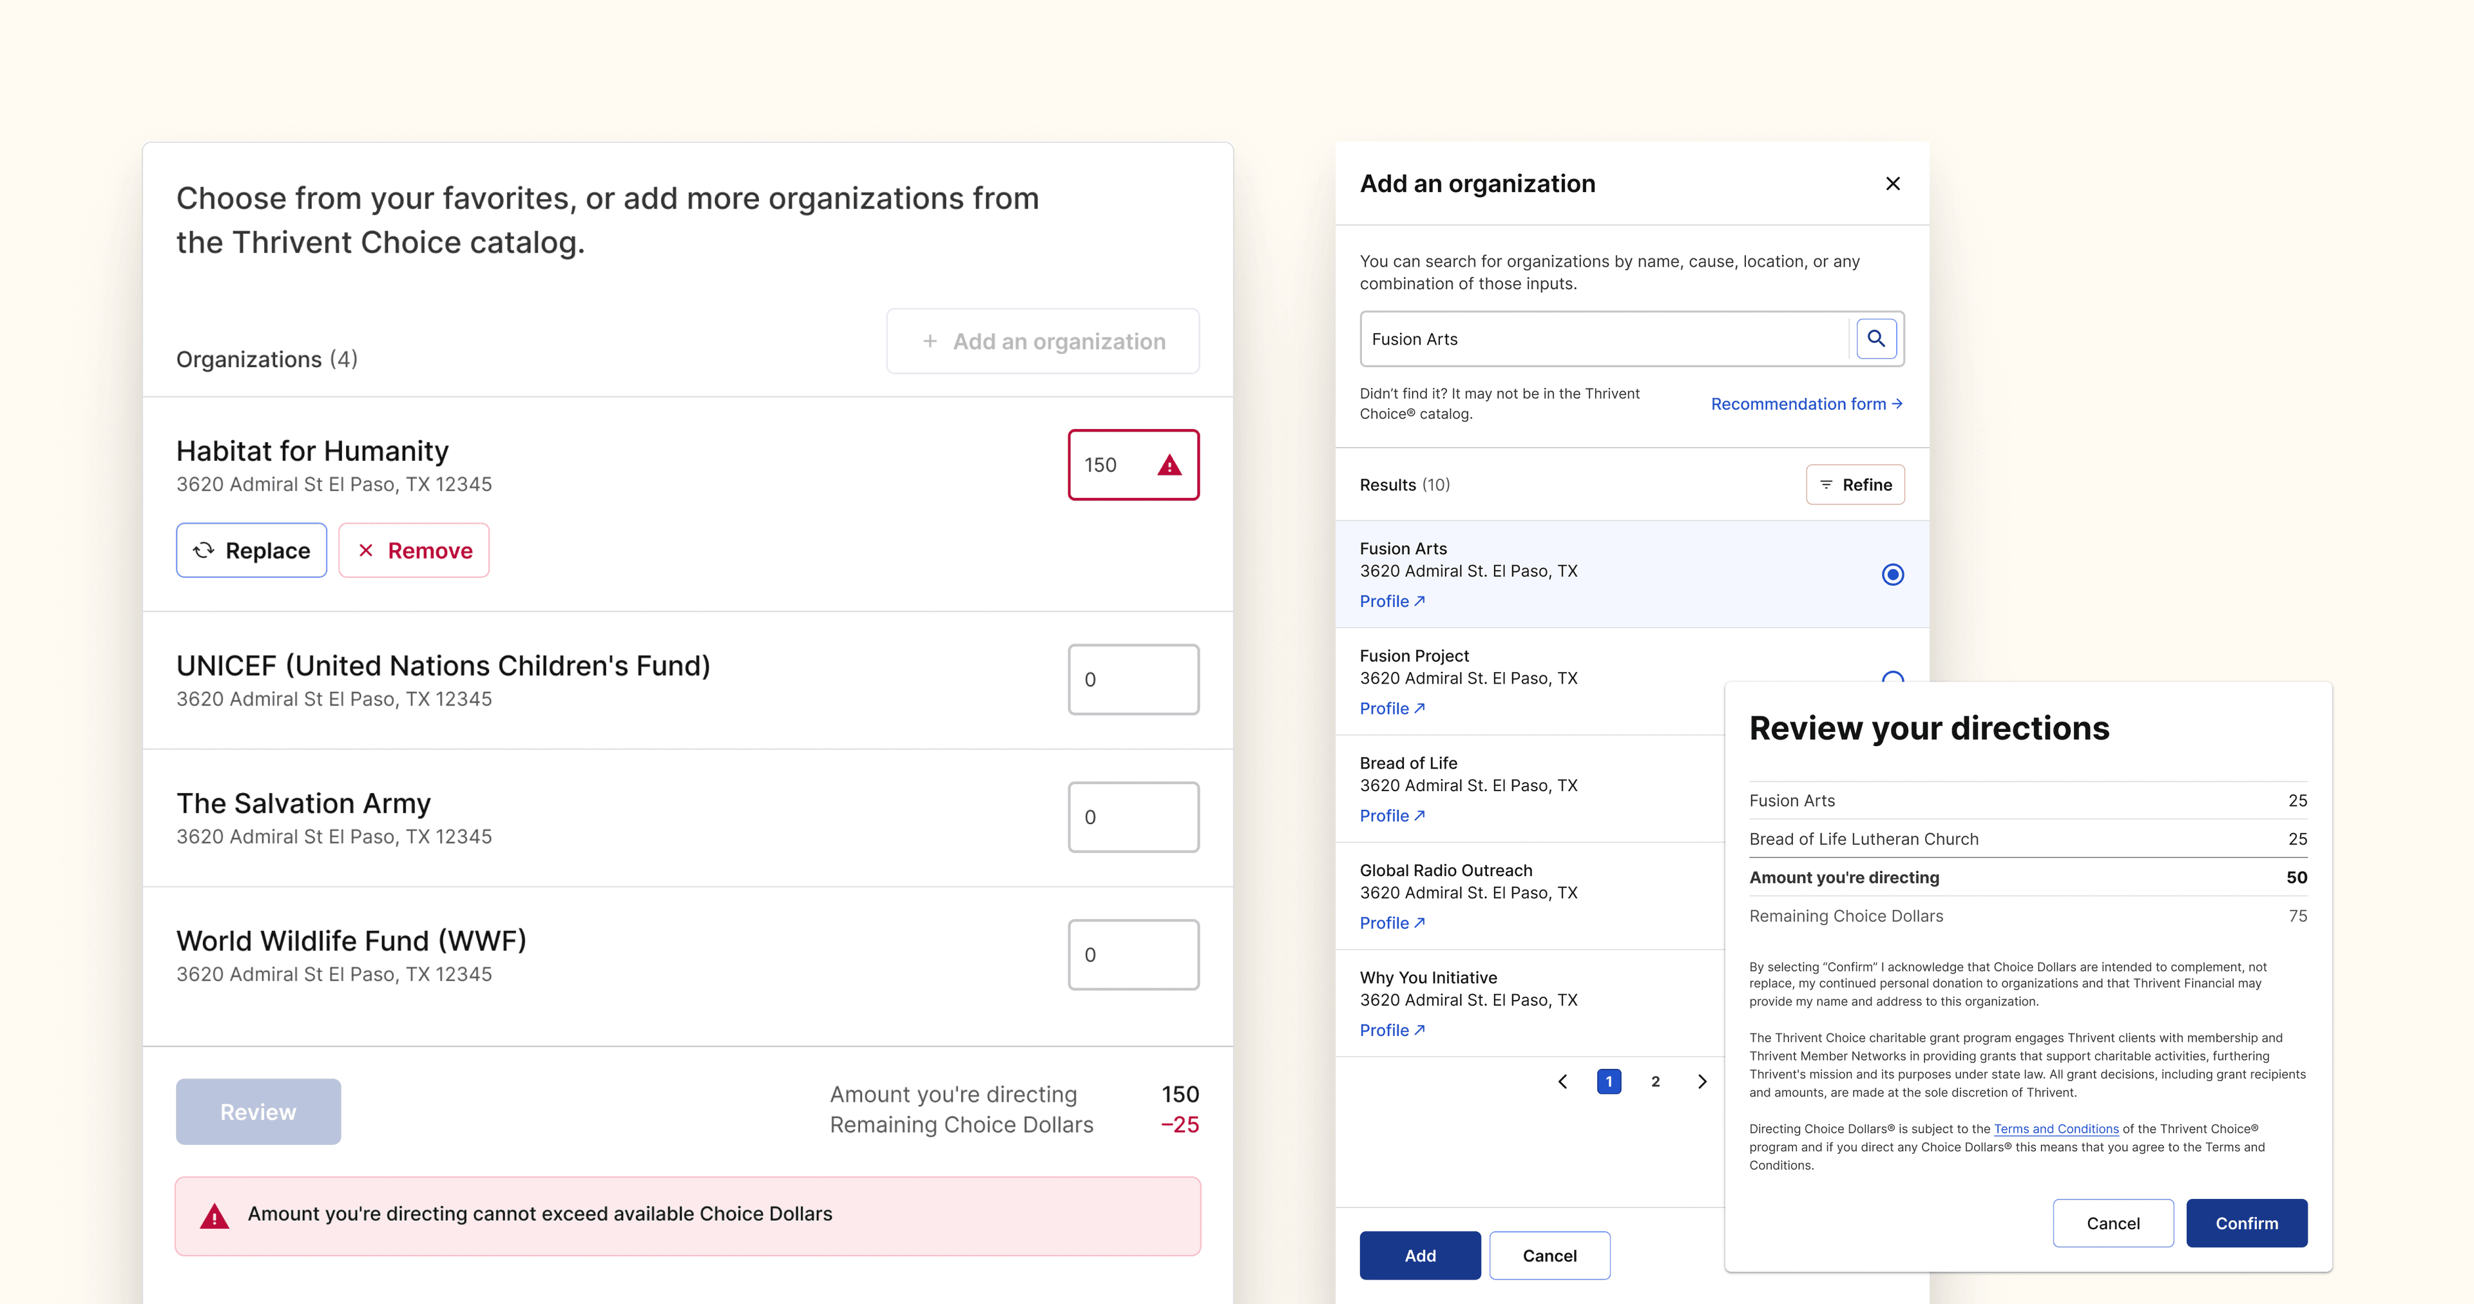Viewport: 2474px width, 1304px height.
Task: Focus the UNICEF amount field
Action: coord(1133,679)
